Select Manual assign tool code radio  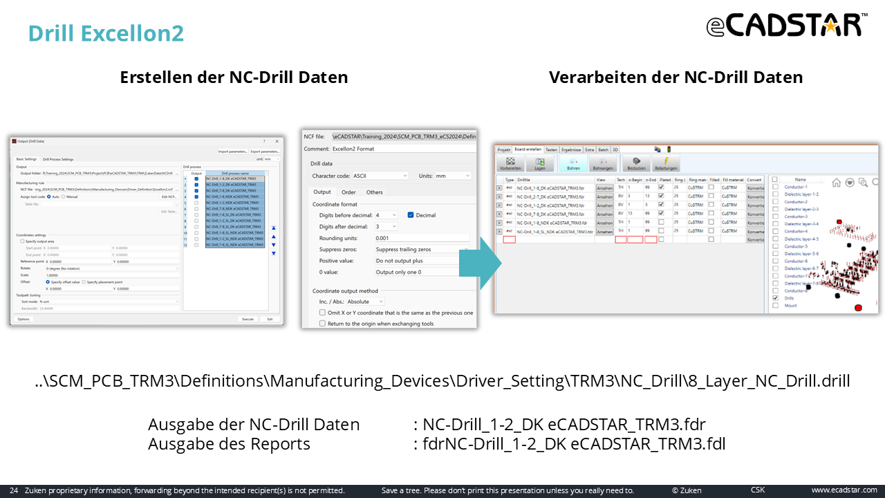click(x=64, y=196)
